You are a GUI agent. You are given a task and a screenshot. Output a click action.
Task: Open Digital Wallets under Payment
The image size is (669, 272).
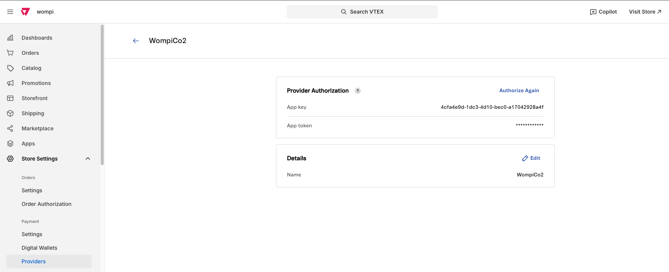click(x=39, y=248)
